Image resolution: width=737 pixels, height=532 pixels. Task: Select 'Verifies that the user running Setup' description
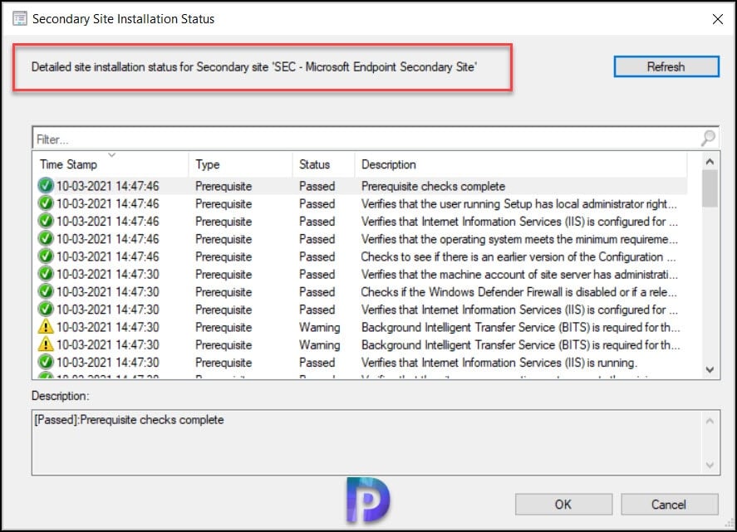519,204
